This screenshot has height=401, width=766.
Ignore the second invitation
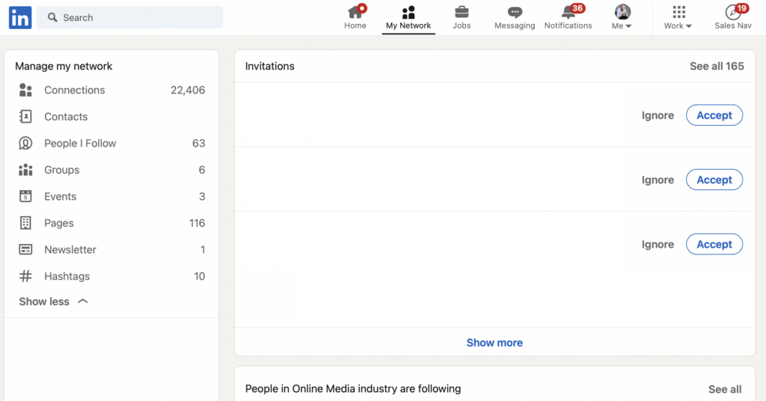click(x=658, y=180)
